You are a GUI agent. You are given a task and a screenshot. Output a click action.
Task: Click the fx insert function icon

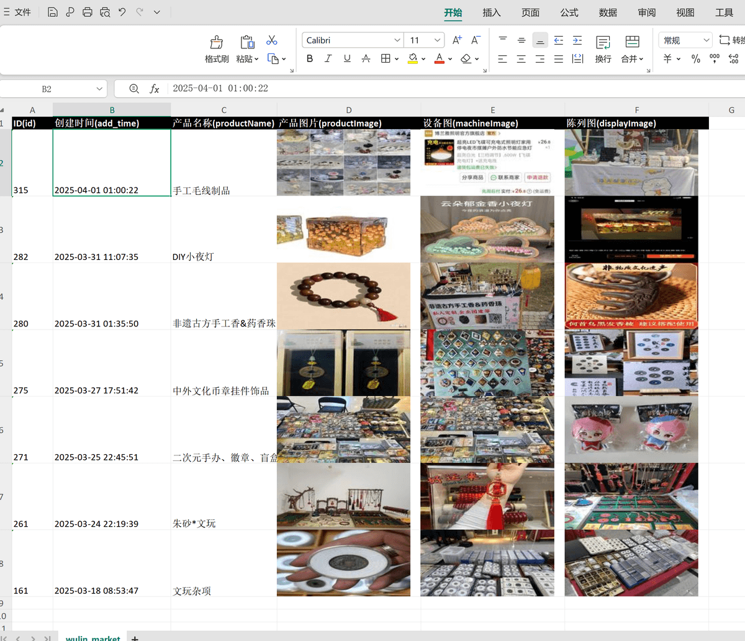[155, 89]
